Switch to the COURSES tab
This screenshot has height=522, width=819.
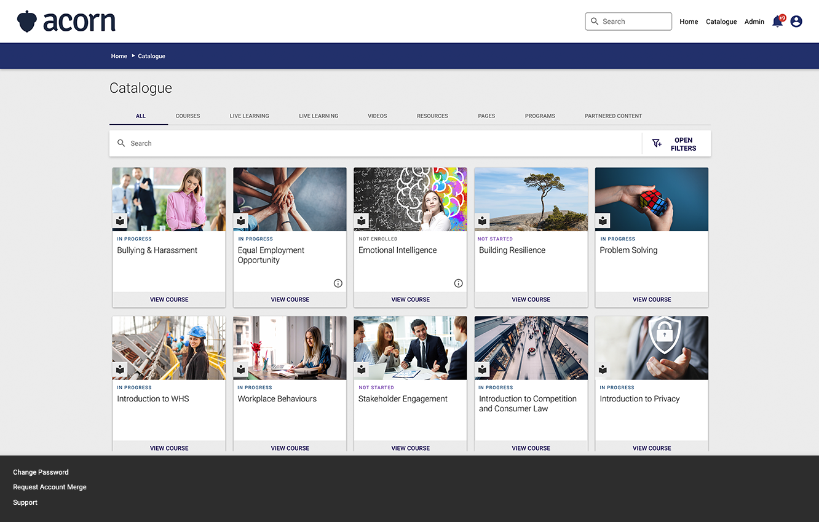[x=188, y=116]
